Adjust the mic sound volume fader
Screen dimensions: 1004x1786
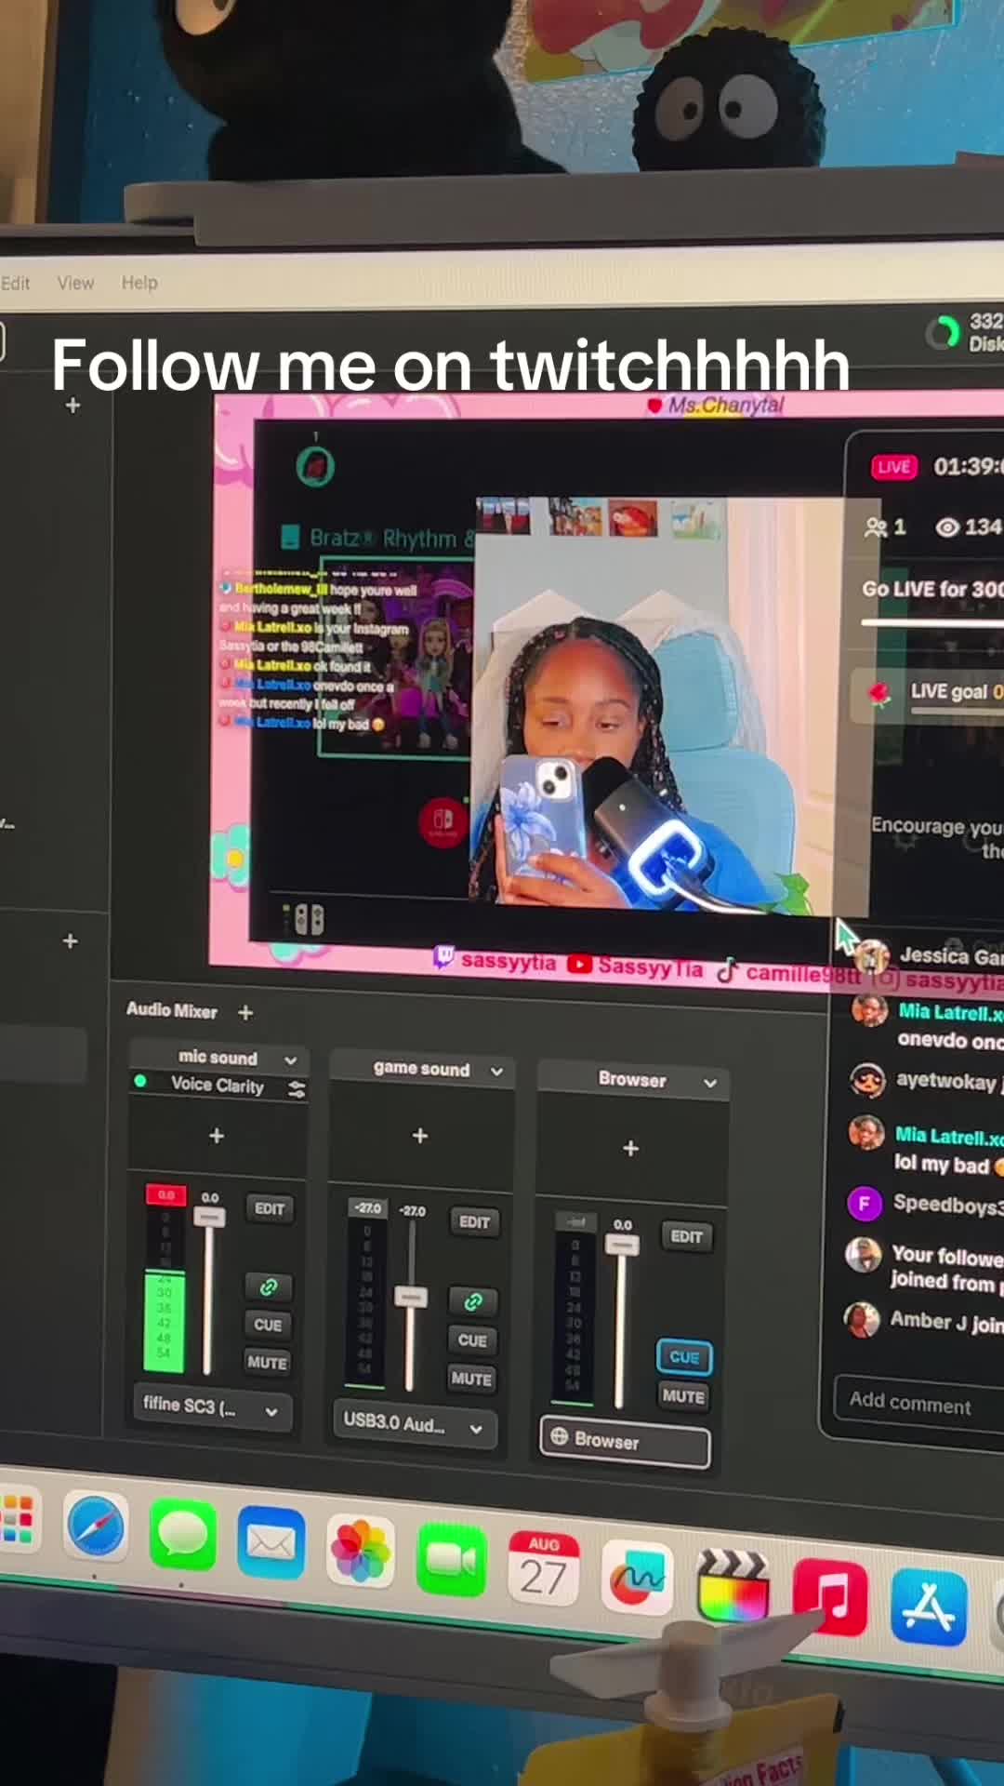click(x=210, y=1217)
